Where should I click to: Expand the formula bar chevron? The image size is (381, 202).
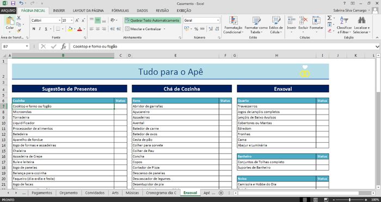(x=377, y=46)
